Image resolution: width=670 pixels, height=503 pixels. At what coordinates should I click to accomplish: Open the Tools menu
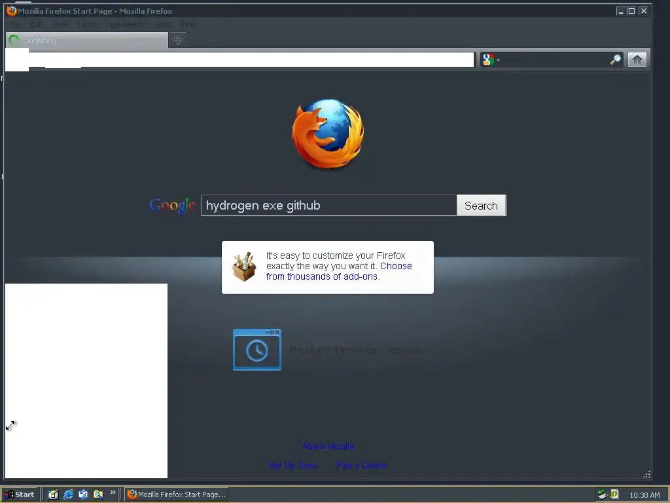[x=162, y=24]
